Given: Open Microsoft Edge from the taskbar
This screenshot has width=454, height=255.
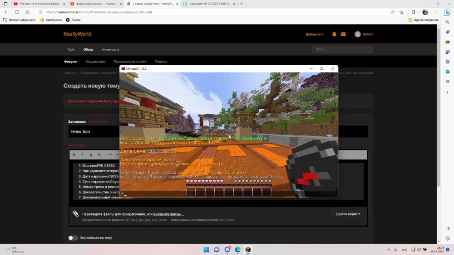Looking at the screenshot, I should (238, 250).
